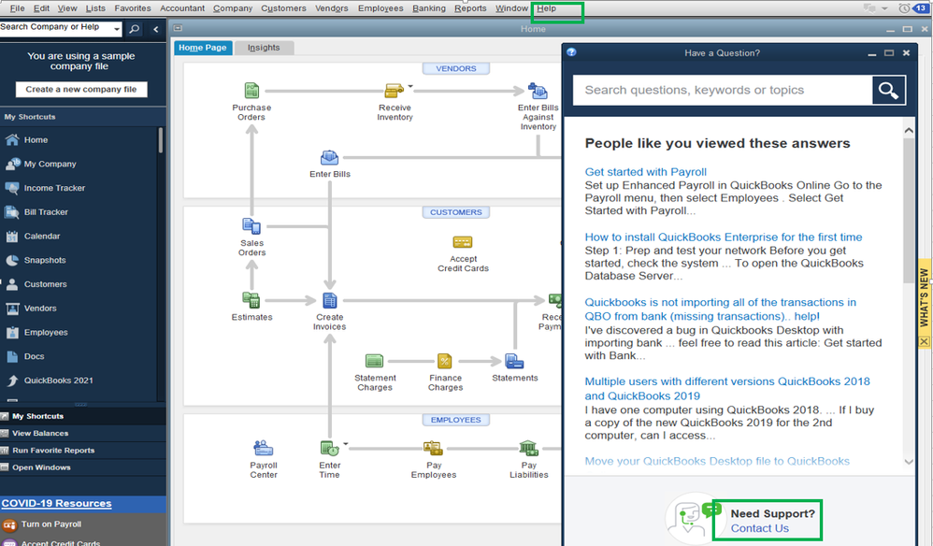Click the Enter Time icon
This screenshot has width=933, height=546.
329,448
